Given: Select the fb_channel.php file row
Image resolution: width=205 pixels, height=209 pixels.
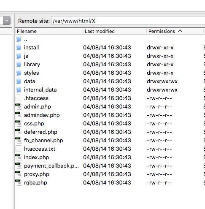Looking at the screenshot, I should (110, 140).
